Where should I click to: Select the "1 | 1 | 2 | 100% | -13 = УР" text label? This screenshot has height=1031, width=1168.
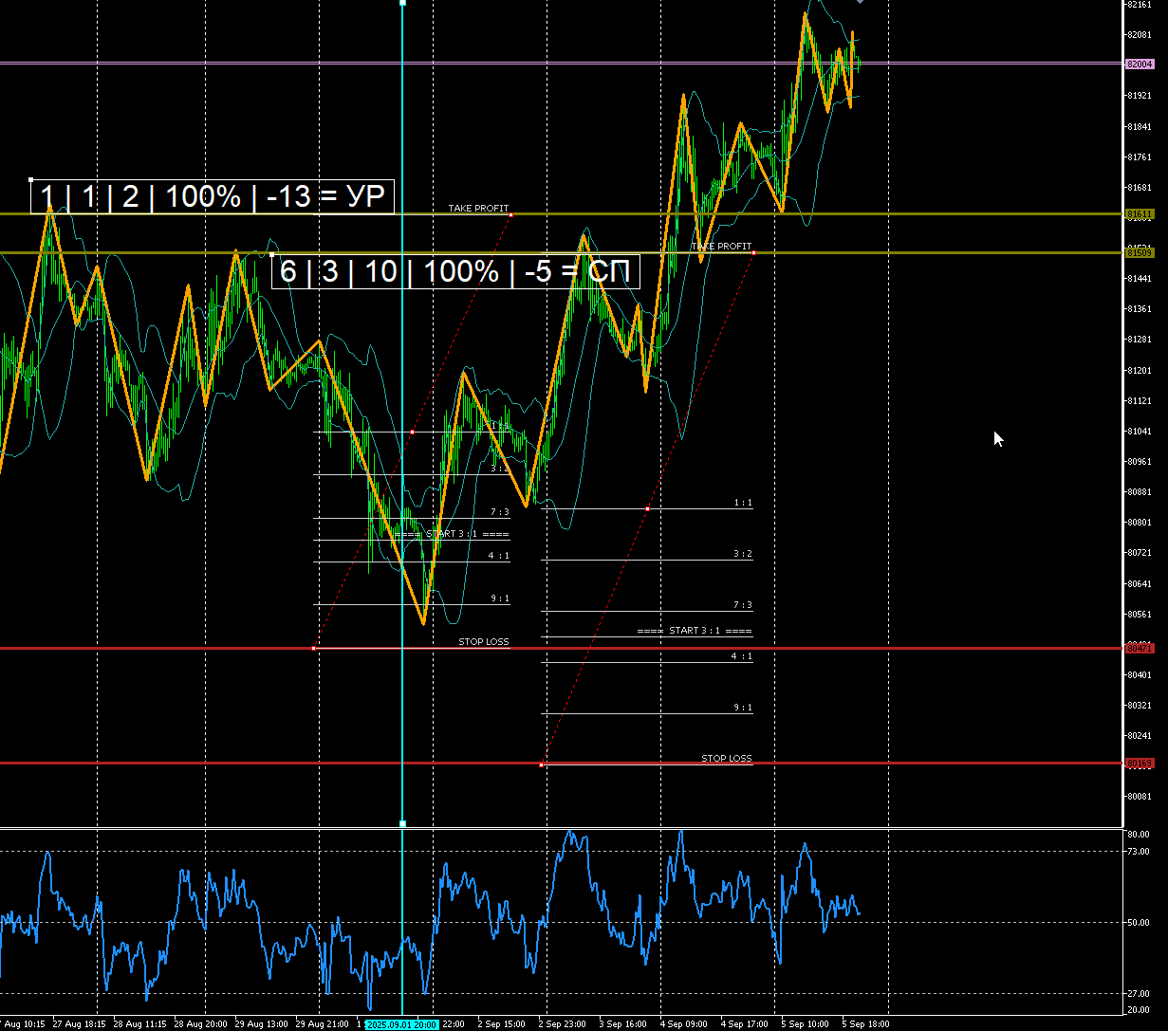tap(213, 197)
